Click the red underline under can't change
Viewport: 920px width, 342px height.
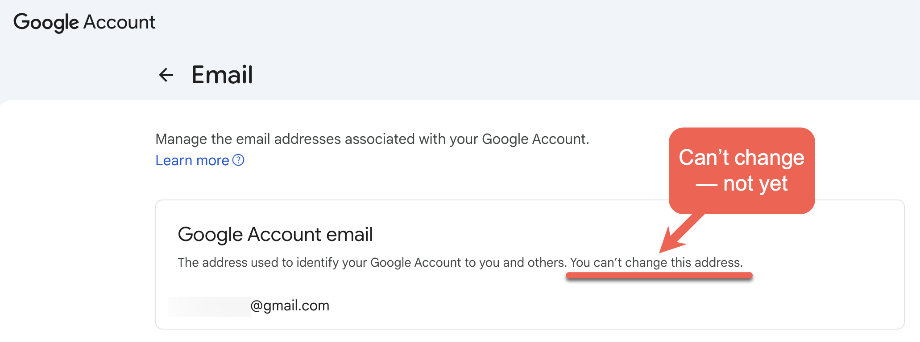coord(659,276)
